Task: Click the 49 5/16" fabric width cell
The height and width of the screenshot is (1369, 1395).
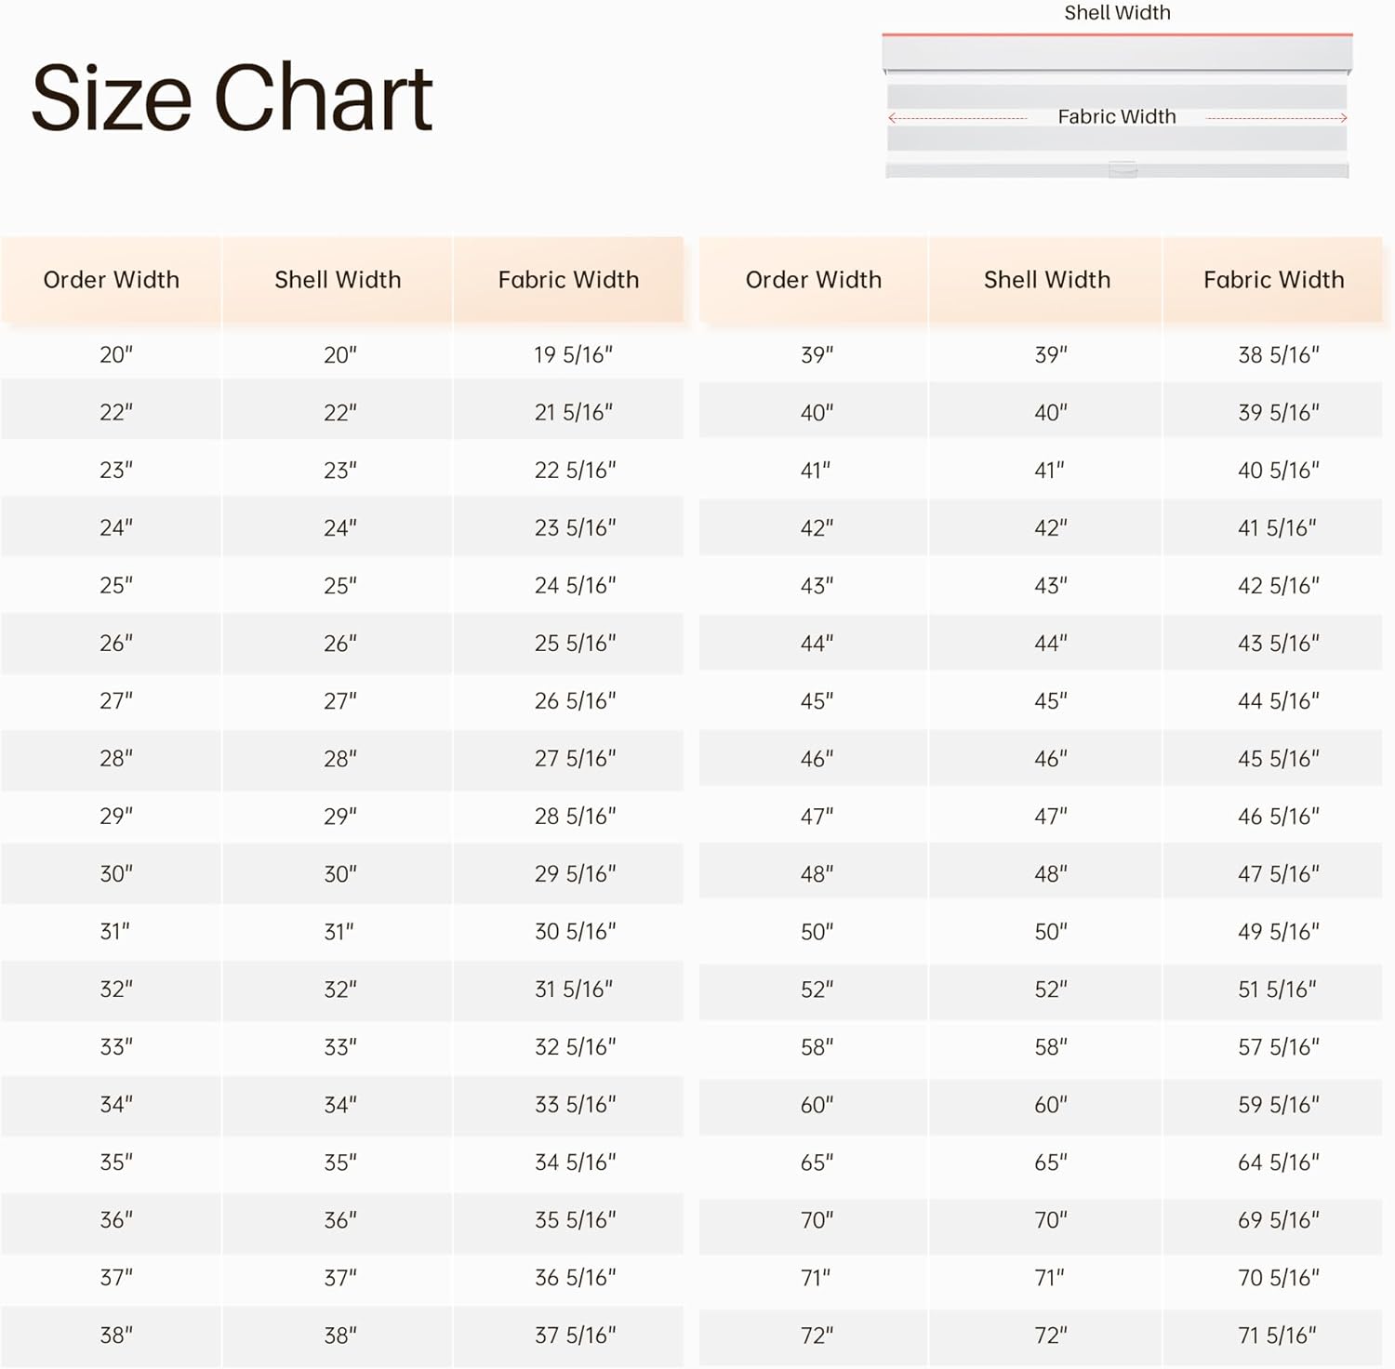Action: pyautogui.click(x=1279, y=932)
